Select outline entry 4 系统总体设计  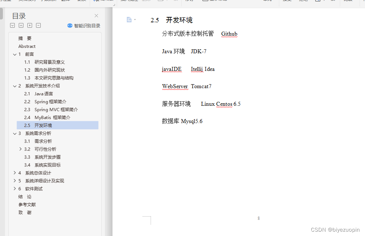coord(35,173)
